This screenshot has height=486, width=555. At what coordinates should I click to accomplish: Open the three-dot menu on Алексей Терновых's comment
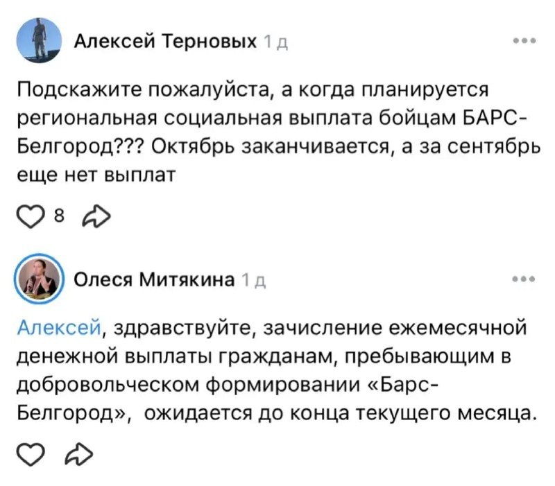(524, 41)
